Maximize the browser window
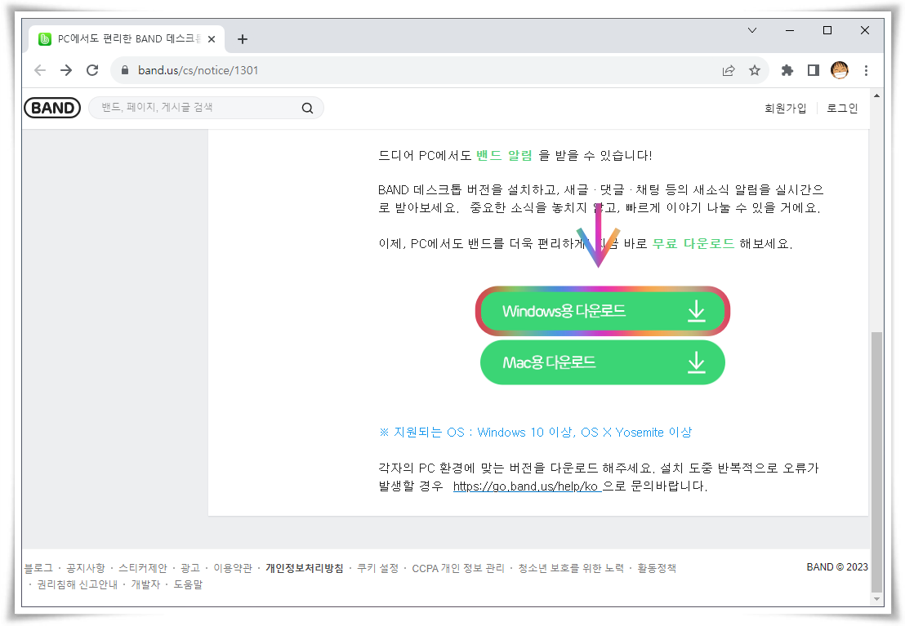The image size is (905, 626). click(x=827, y=30)
